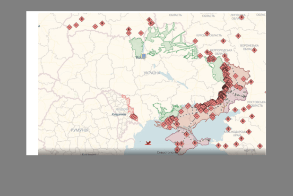
Task: Click the РУМУНІЯ country label
Action: pyautogui.click(x=80, y=129)
